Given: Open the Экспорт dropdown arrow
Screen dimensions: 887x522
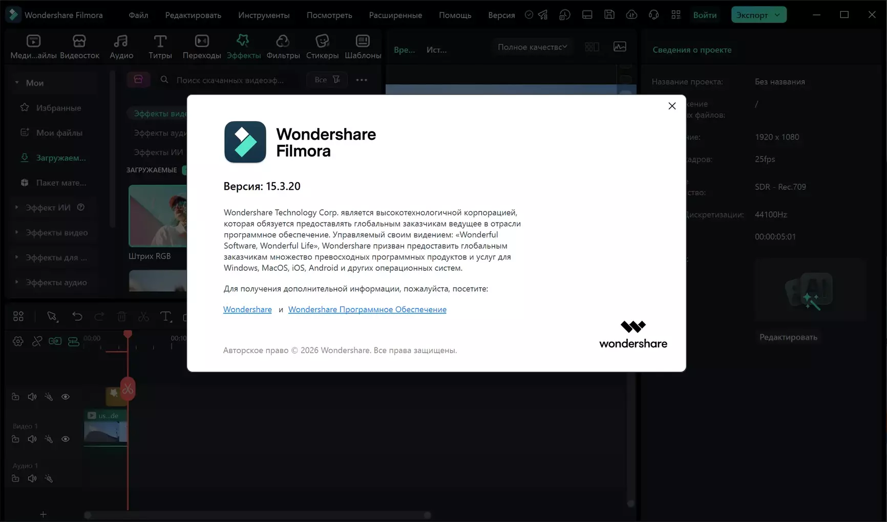Looking at the screenshot, I should click(x=777, y=15).
